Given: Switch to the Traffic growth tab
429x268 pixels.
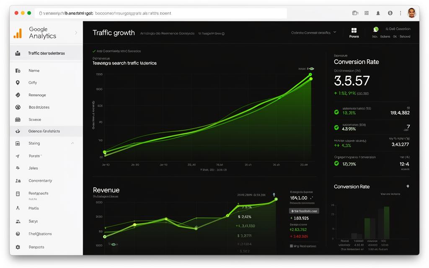Looking at the screenshot, I should (x=114, y=32).
